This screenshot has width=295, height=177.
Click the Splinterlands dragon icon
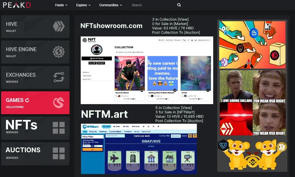tap(59, 103)
